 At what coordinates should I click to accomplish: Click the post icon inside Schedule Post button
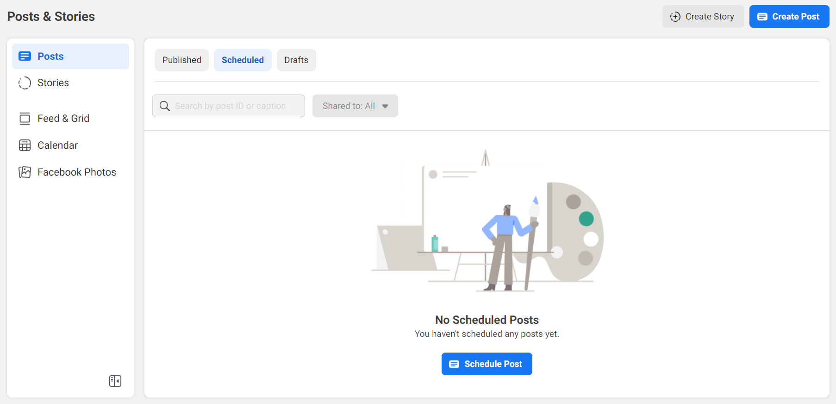coord(454,364)
